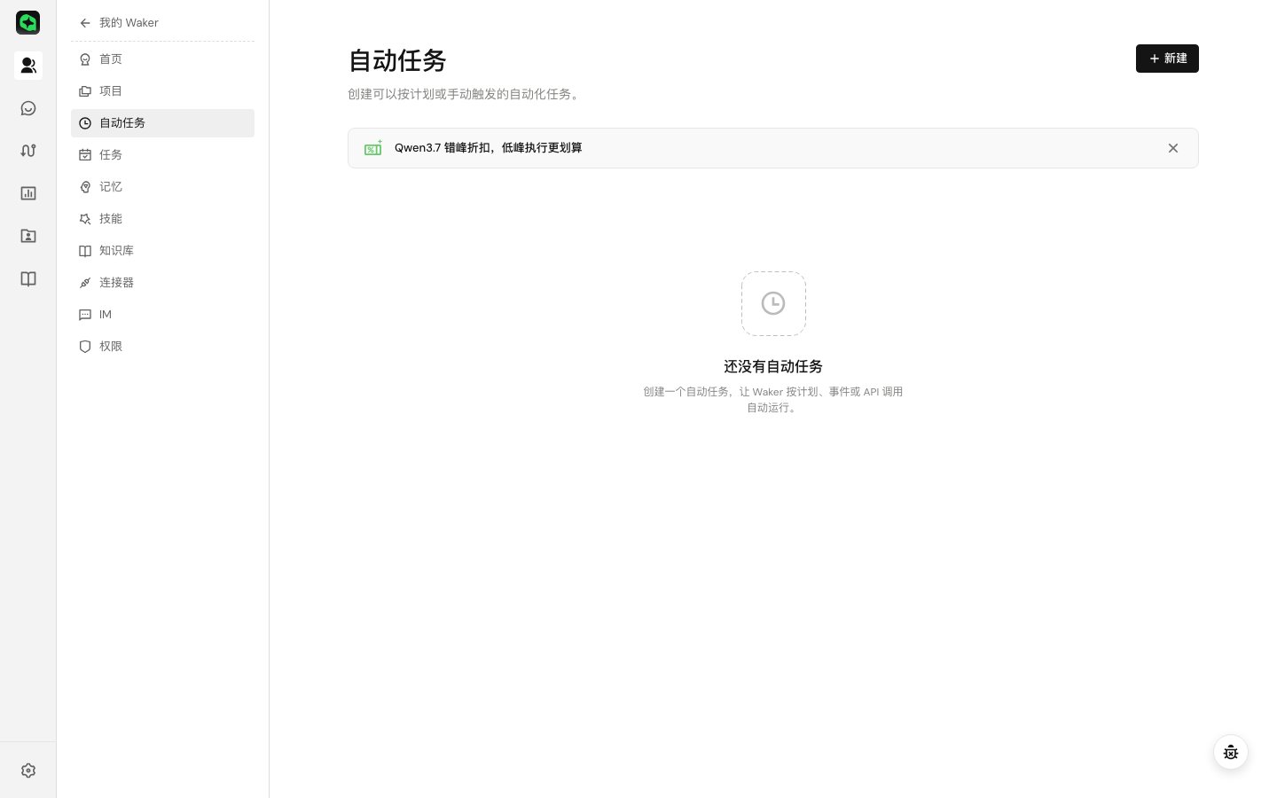Open the settings gear icon
The width and height of the screenshot is (1277, 798).
(x=28, y=771)
